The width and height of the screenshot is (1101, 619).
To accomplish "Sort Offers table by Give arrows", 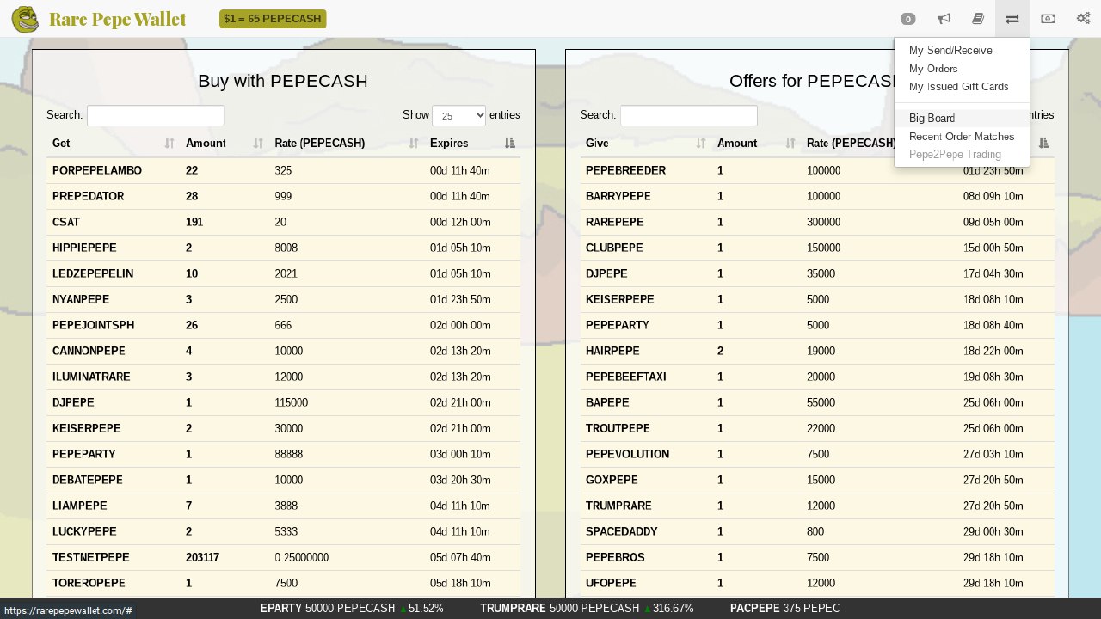I will 701,144.
